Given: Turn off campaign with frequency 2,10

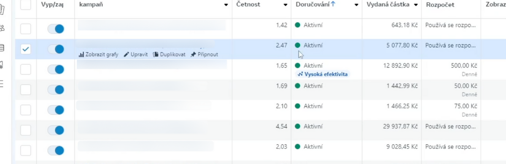Looking at the screenshot, I should [56, 110].
